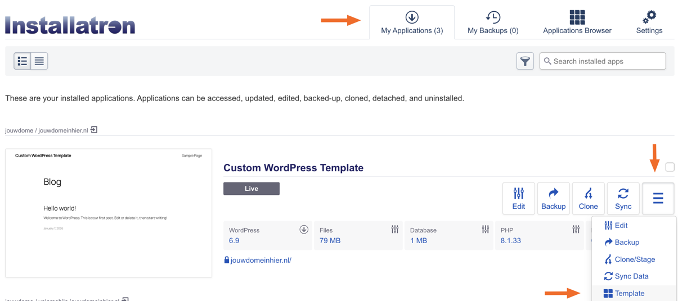This screenshot has height=301, width=678.
Task: Switch to detailed list view icon
Action: pyautogui.click(x=23, y=61)
